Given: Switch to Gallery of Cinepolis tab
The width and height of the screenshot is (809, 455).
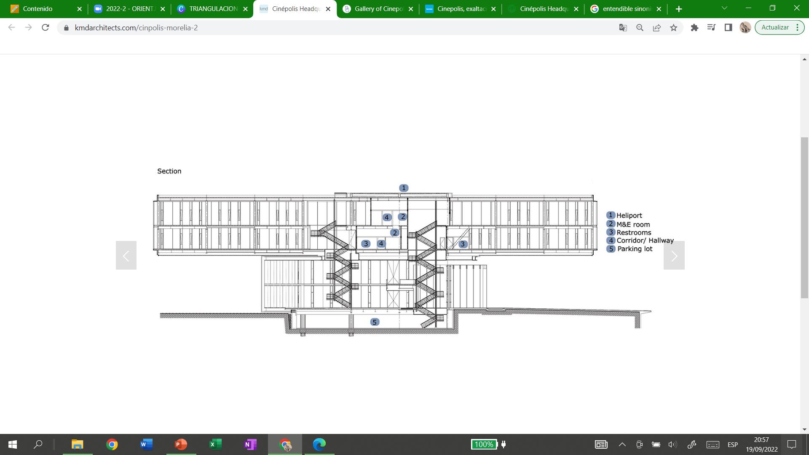Looking at the screenshot, I should pos(378,9).
